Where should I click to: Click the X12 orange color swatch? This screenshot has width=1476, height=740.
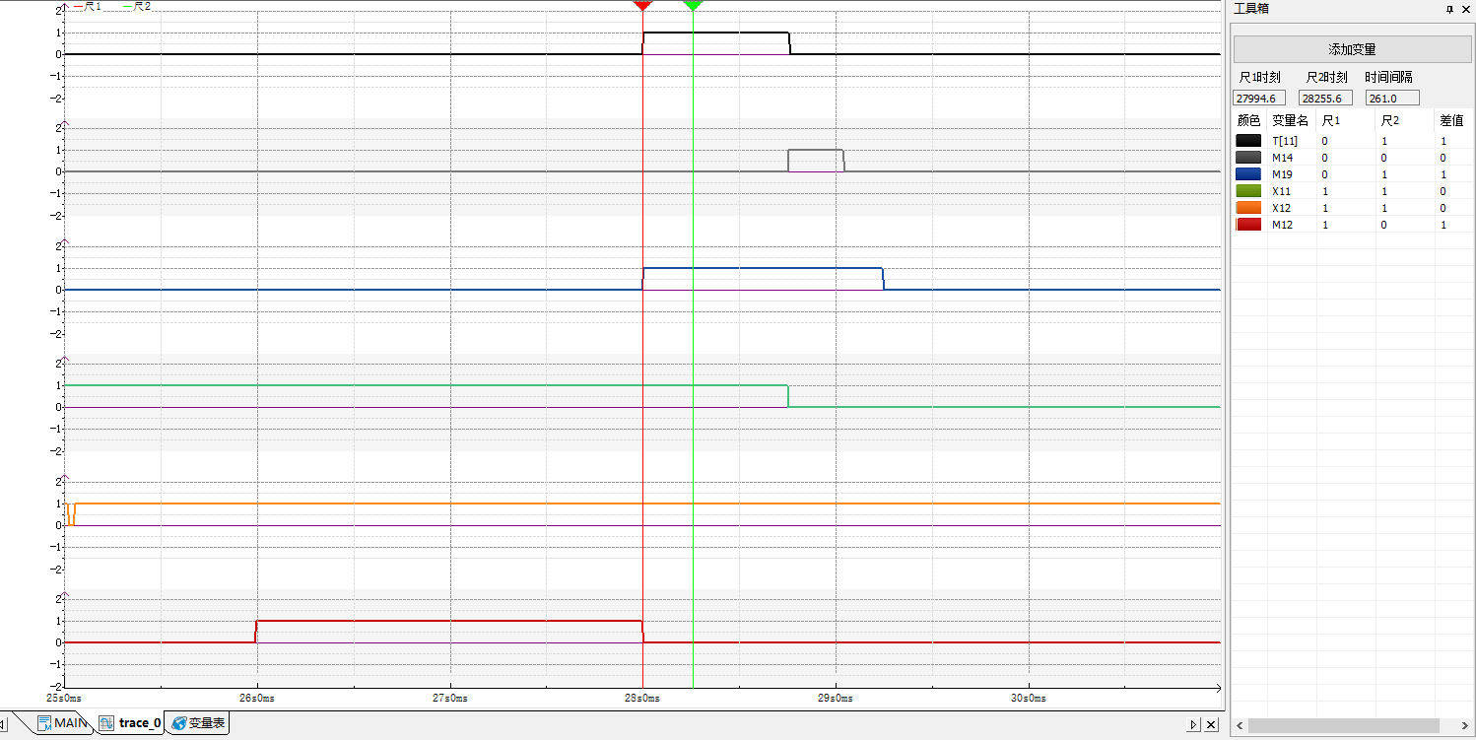click(x=1248, y=208)
